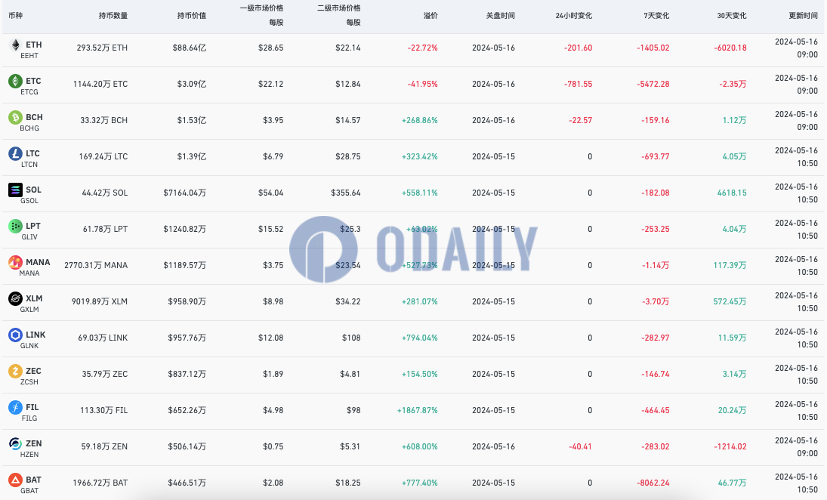Image resolution: width=827 pixels, height=500 pixels.
Task: Select the ZCSH trust symbol
Action: 29,382
